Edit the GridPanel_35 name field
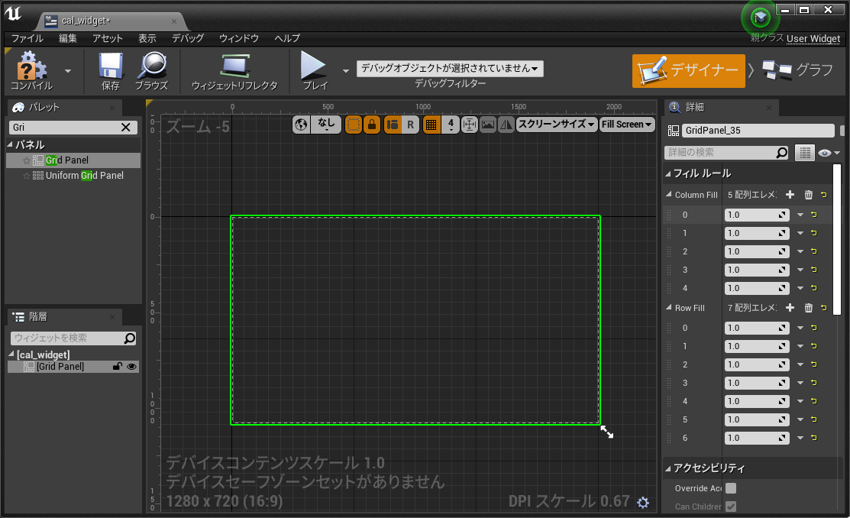The height and width of the screenshot is (518, 850). point(758,130)
